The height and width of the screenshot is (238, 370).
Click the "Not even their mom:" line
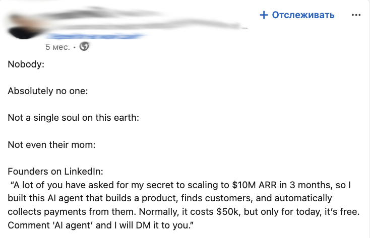51,145
